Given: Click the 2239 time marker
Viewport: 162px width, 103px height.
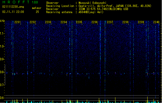Looking at the screenshot, I should tap(141, 22).
